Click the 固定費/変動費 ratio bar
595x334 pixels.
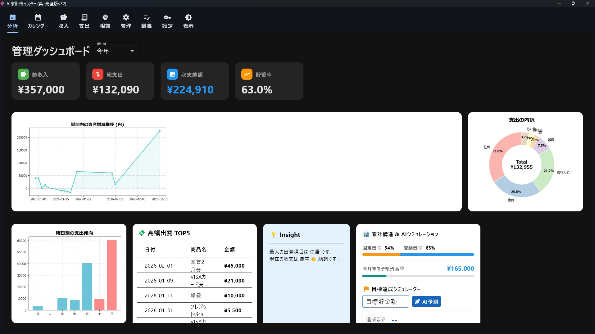418,255
